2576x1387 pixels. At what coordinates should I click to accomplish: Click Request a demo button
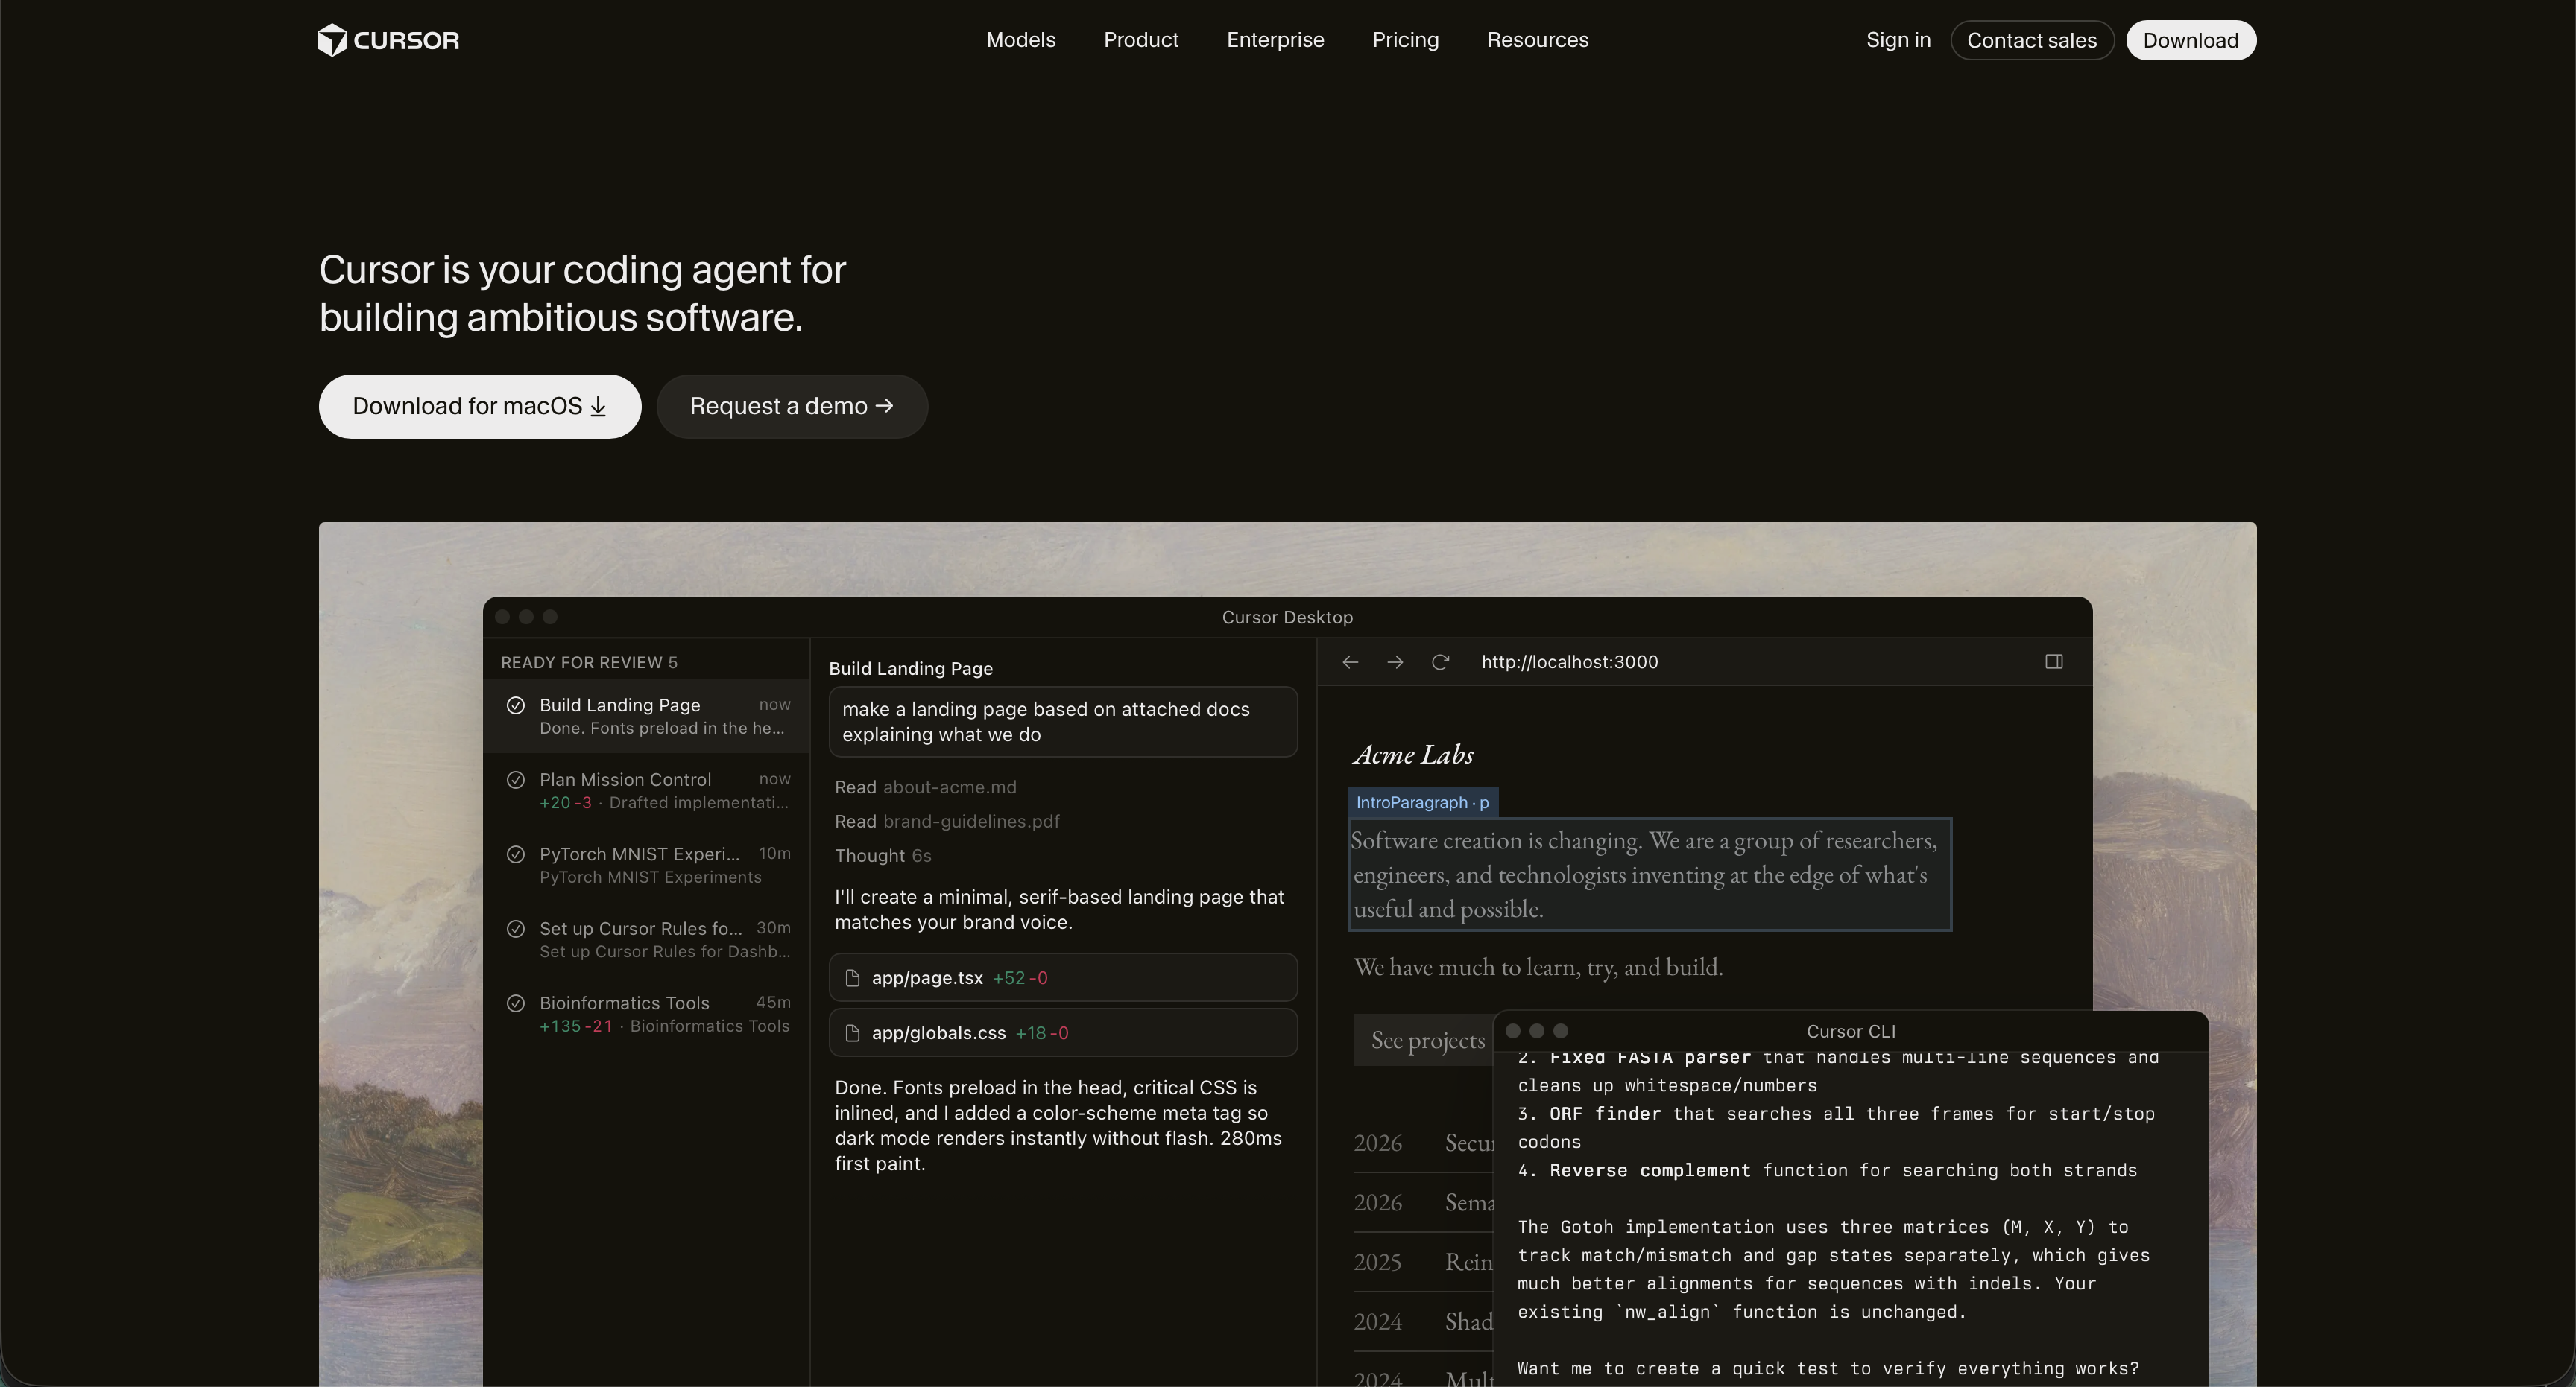[792, 406]
